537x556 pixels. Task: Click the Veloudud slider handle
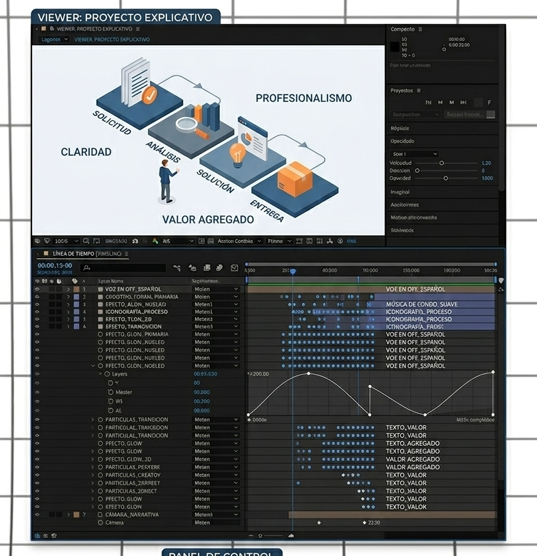pyautogui.click(x=441, y=163)
